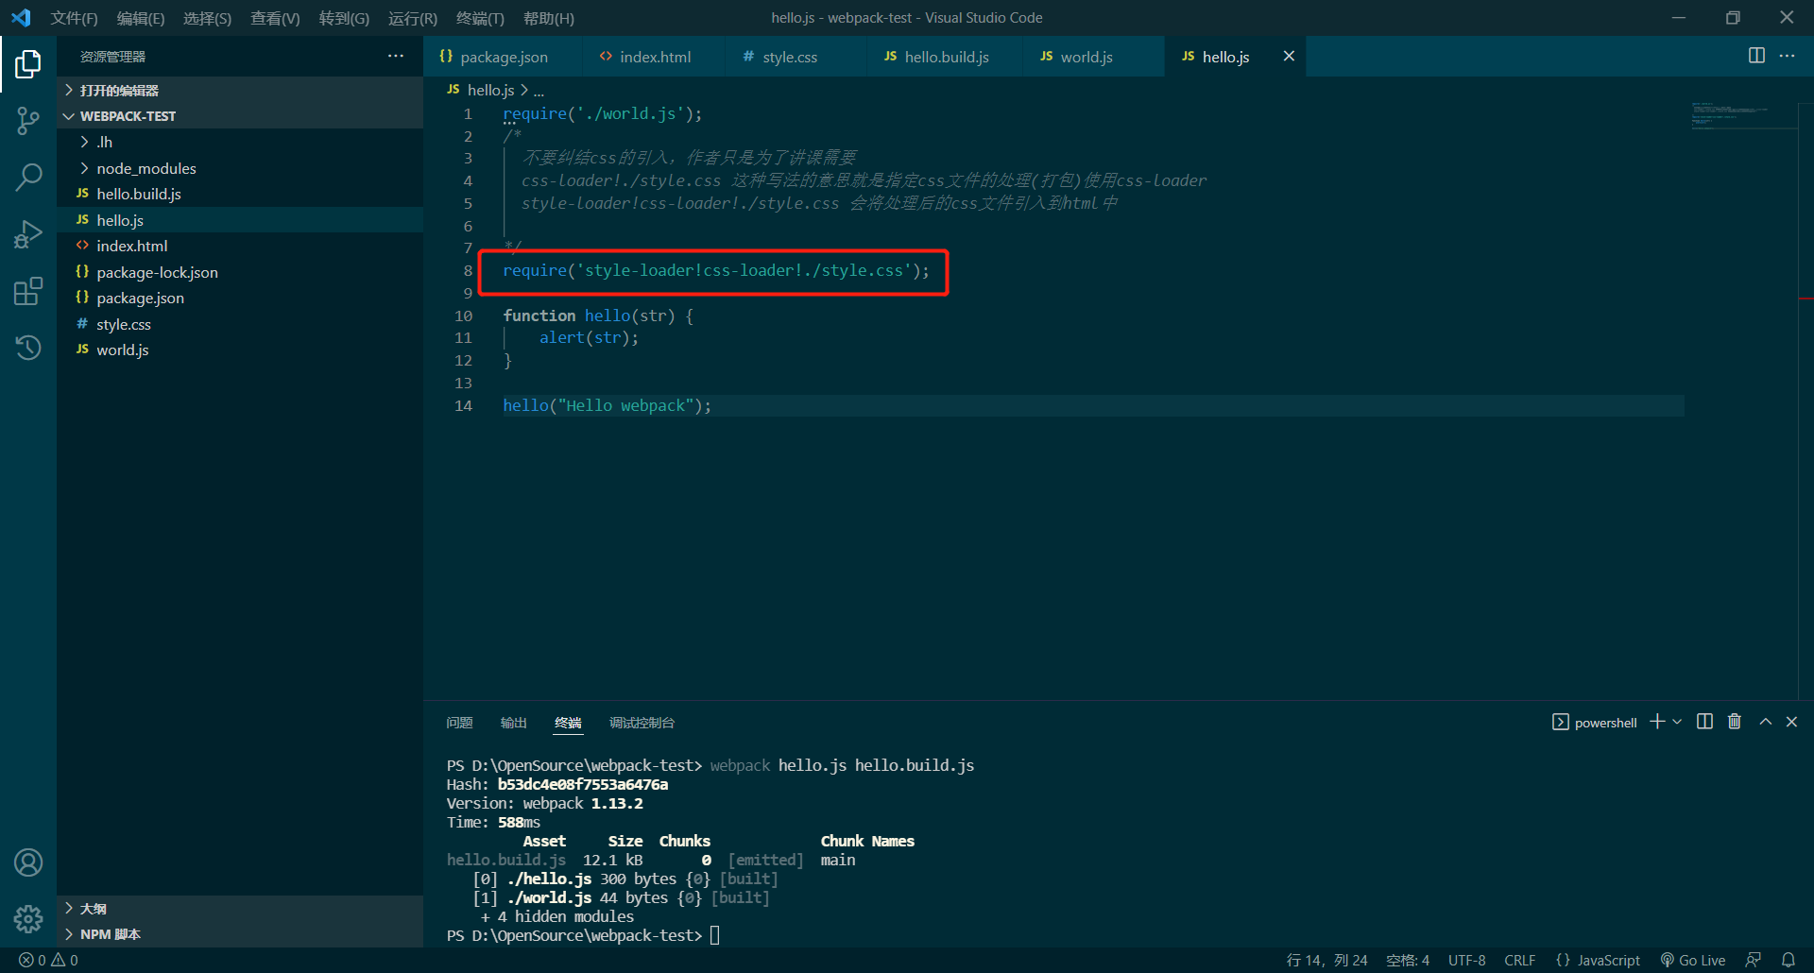The image size is (1814, 973).
Task: Create a new terminal with plus icon
Action: (1657, 722)
